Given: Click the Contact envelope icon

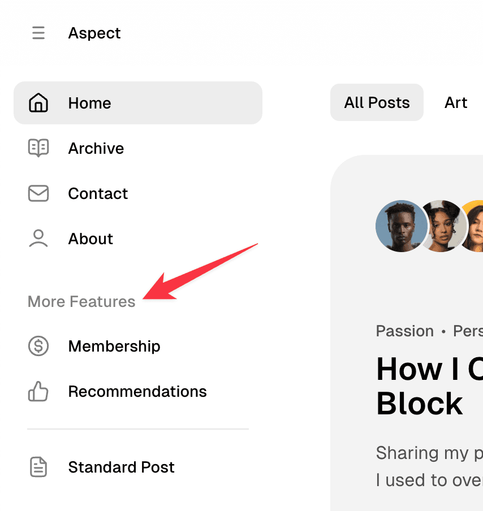Looking at the screenshot, I should tap(38, 193).
